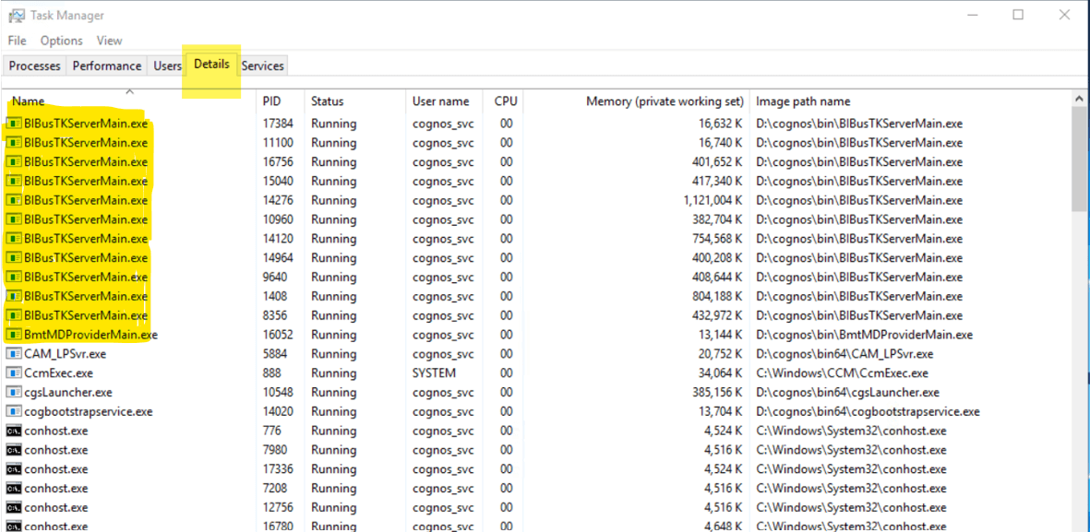
Task: Select BIBusTKServerMain.exe row with PID 11100
Action: pyautogui.click(x=536, y=143)
